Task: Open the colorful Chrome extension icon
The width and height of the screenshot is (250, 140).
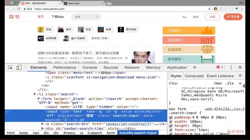Action: (216, 9)
